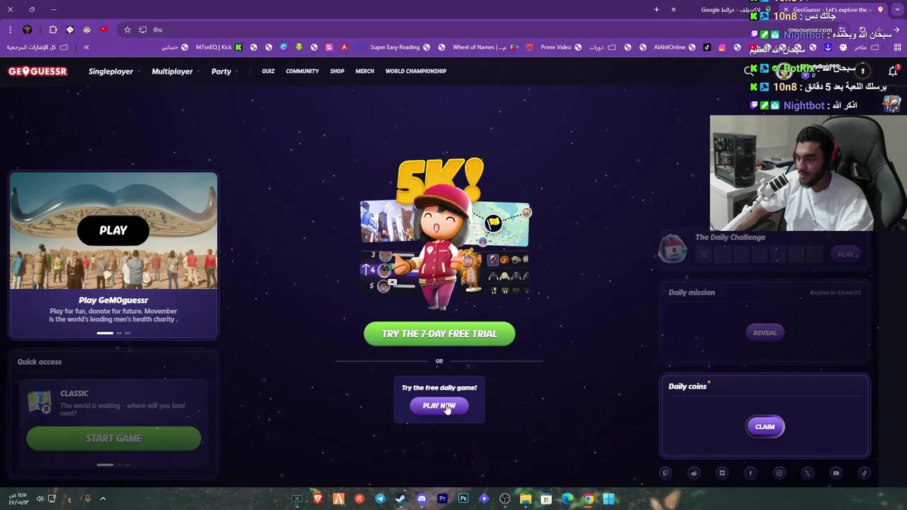The height and width of the screenshot is (510, 907).
Task: Open the Super Easy Reading bookmark
Action: coord(400,47)
